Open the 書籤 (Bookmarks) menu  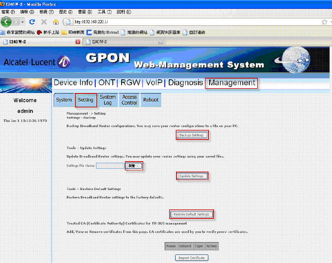click(85, 12)
